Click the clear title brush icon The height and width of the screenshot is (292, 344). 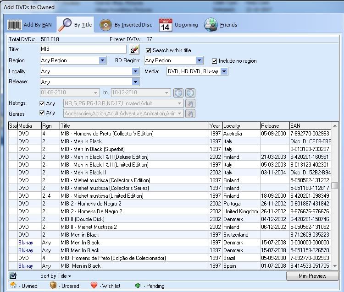134,49
